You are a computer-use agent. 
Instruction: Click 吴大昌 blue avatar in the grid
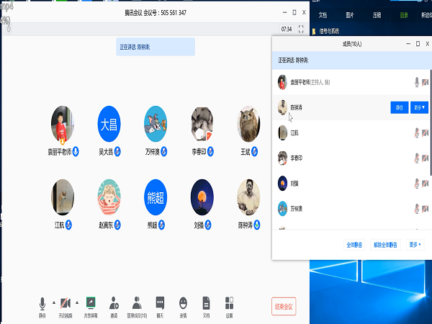[109, 124]
